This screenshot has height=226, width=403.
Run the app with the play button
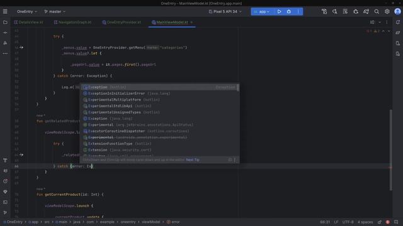pos(279,11)
